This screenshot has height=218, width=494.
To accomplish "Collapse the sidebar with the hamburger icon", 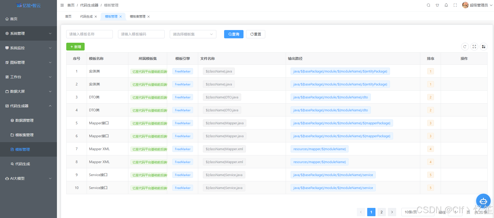I will click(x=62, y=5).
